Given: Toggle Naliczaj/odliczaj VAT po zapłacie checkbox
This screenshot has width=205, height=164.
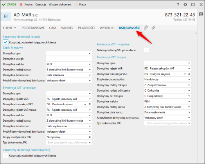Looking at the screenshot, I should [x=146, y=50].
